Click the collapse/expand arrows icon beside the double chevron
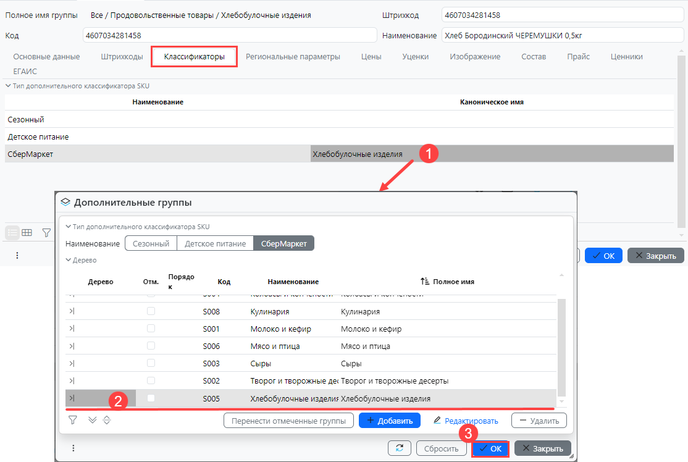 click(106, 420)
